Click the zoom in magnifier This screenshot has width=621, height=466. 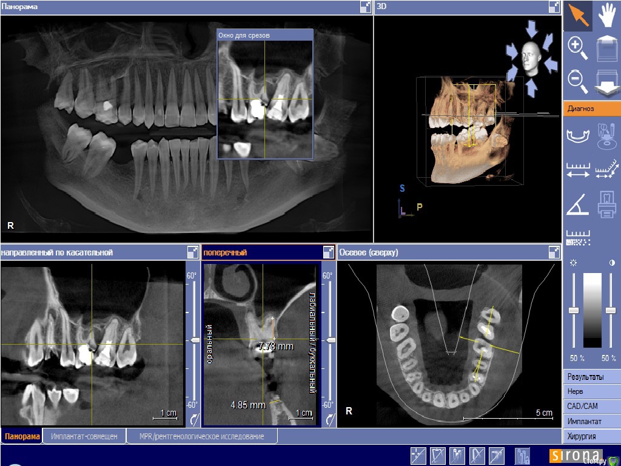[577, 47]
